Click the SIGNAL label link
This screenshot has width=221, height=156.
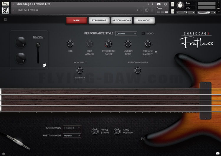click(38, 37)
